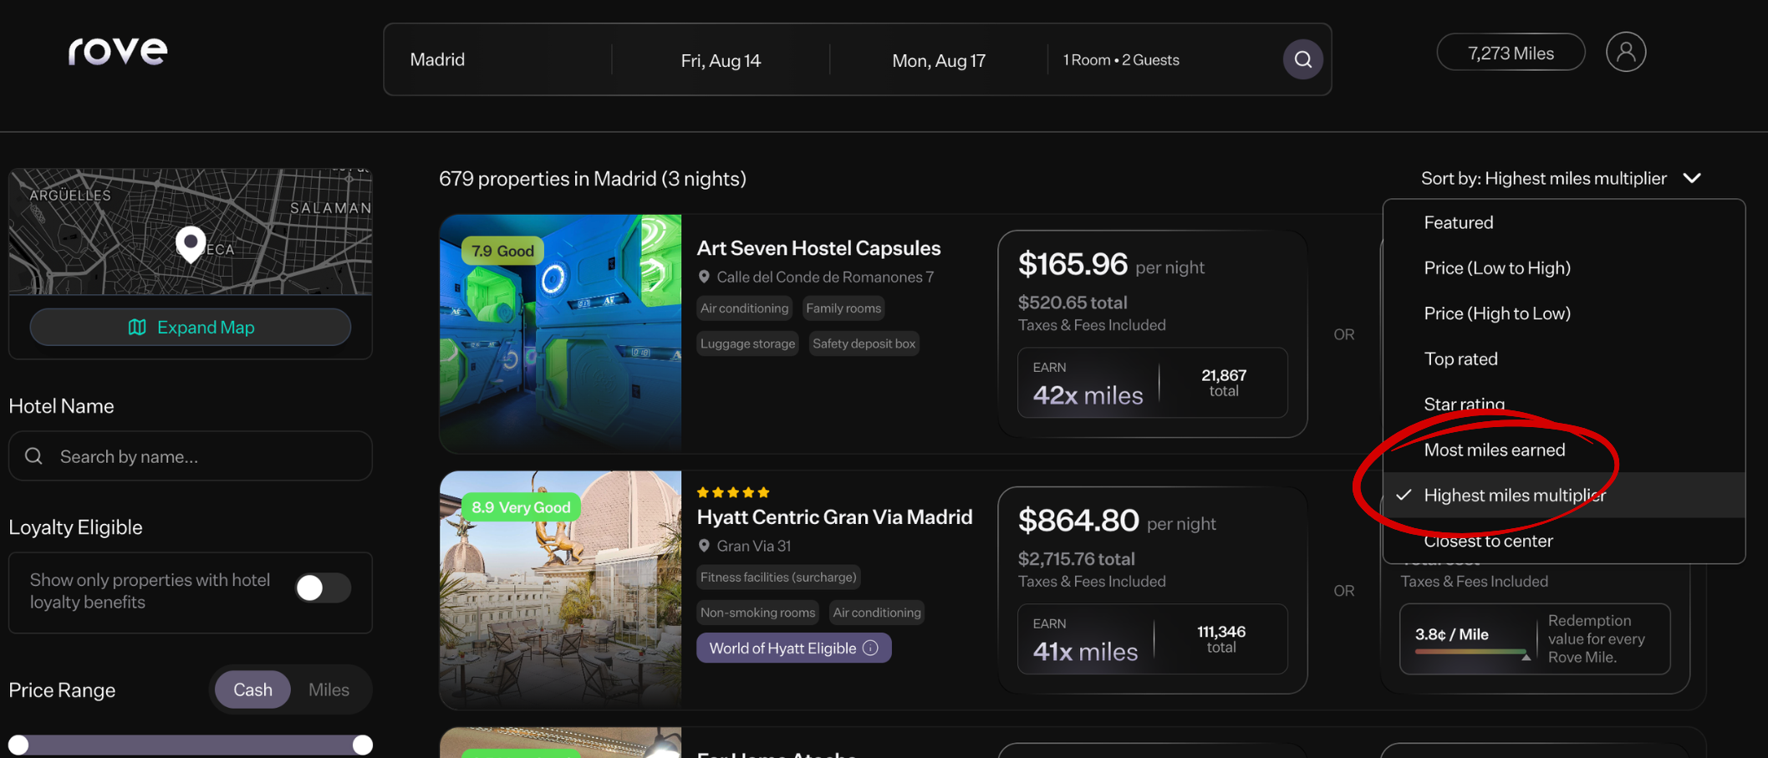Click Air conditioning tag on Art Seven
The width and height of the screenshot is (1768, 758).
744,308
